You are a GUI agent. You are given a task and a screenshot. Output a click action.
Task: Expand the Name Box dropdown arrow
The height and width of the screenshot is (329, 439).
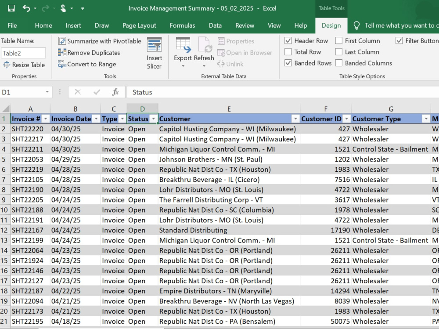point(47,92)
